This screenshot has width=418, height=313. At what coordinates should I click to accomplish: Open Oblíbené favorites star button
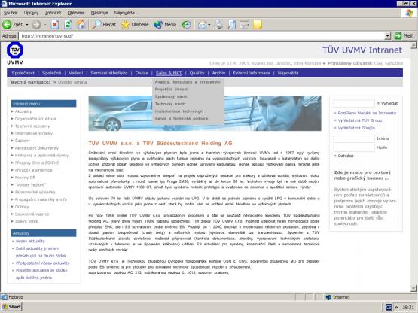[135, 25]
